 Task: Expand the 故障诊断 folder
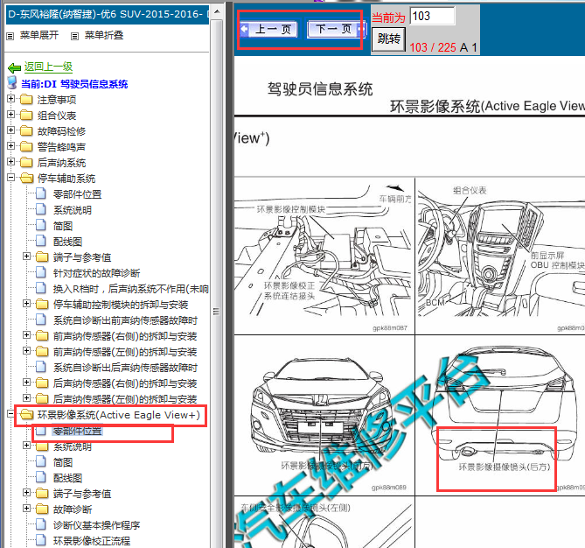tap(26, 509)
